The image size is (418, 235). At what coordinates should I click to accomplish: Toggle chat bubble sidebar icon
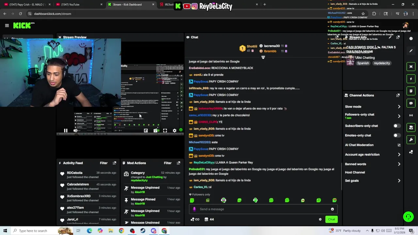coord(411,103)
